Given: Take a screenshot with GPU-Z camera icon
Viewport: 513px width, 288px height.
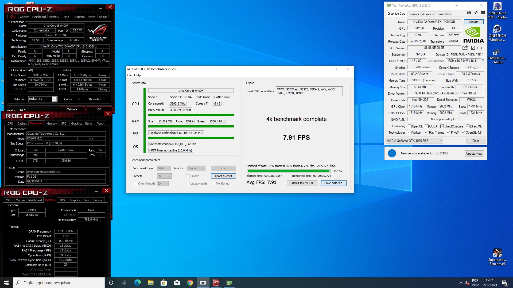Looking at the screenshot, I should pyautogui.click(x=469, y=13).
